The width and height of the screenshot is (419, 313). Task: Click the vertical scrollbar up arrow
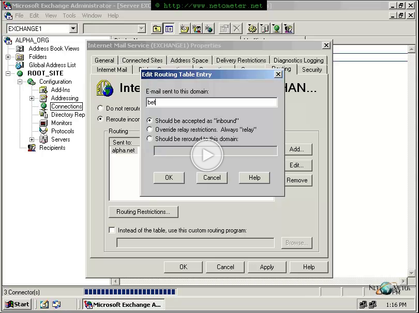[x=411, y=49]
